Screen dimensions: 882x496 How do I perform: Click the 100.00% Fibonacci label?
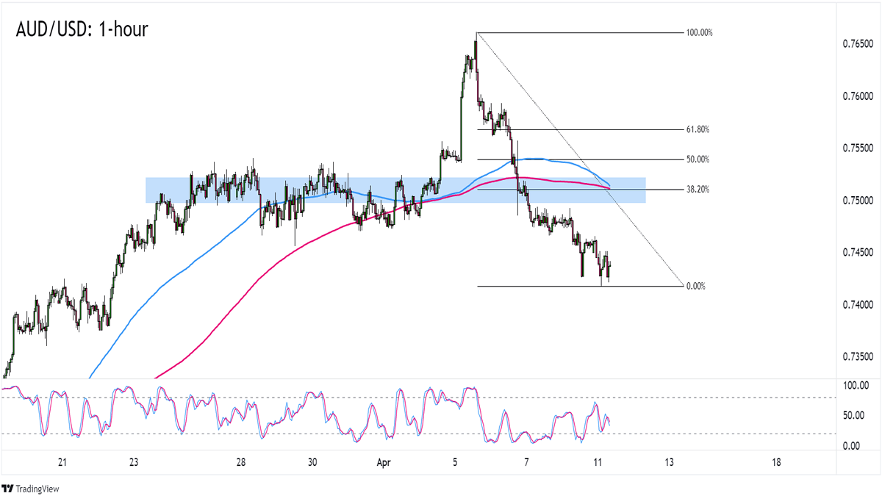click(700, 33)
